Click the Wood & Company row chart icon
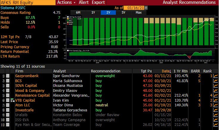 click(215, 90)
